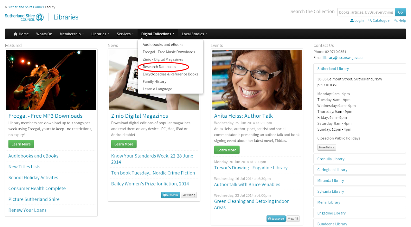Subscribe to the Events feed
This screenshot has height=227, width=411.
(276, 219)
